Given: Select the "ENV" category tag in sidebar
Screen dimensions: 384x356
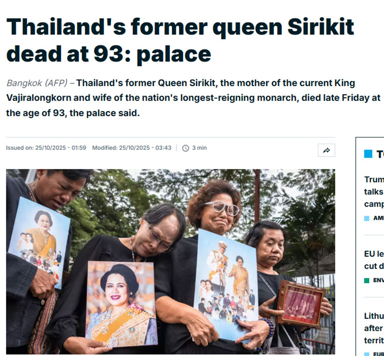Looking at the screenshot, I should [378, 280].
